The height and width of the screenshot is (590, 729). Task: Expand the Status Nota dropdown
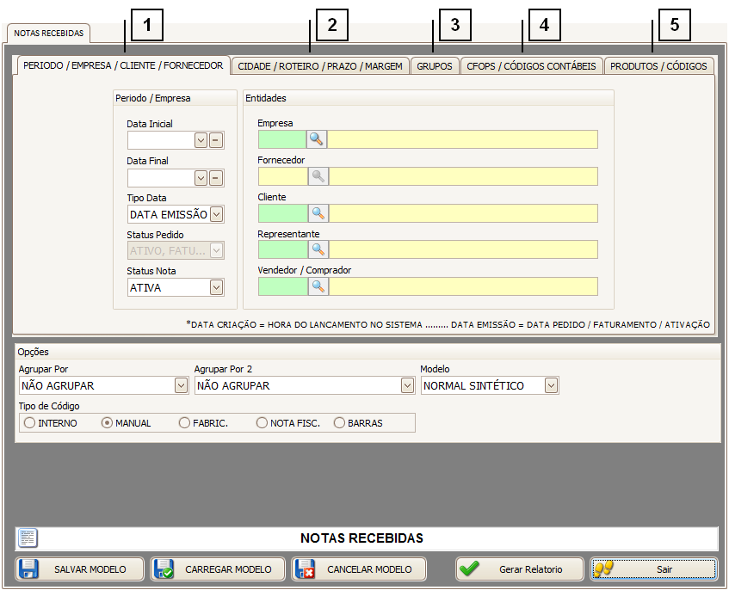pos(216,288)
